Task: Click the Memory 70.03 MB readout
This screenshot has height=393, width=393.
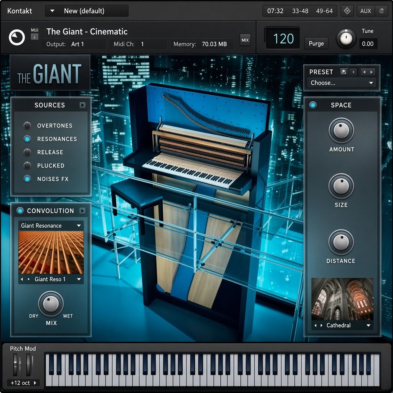Action: (x=201, y=44)
